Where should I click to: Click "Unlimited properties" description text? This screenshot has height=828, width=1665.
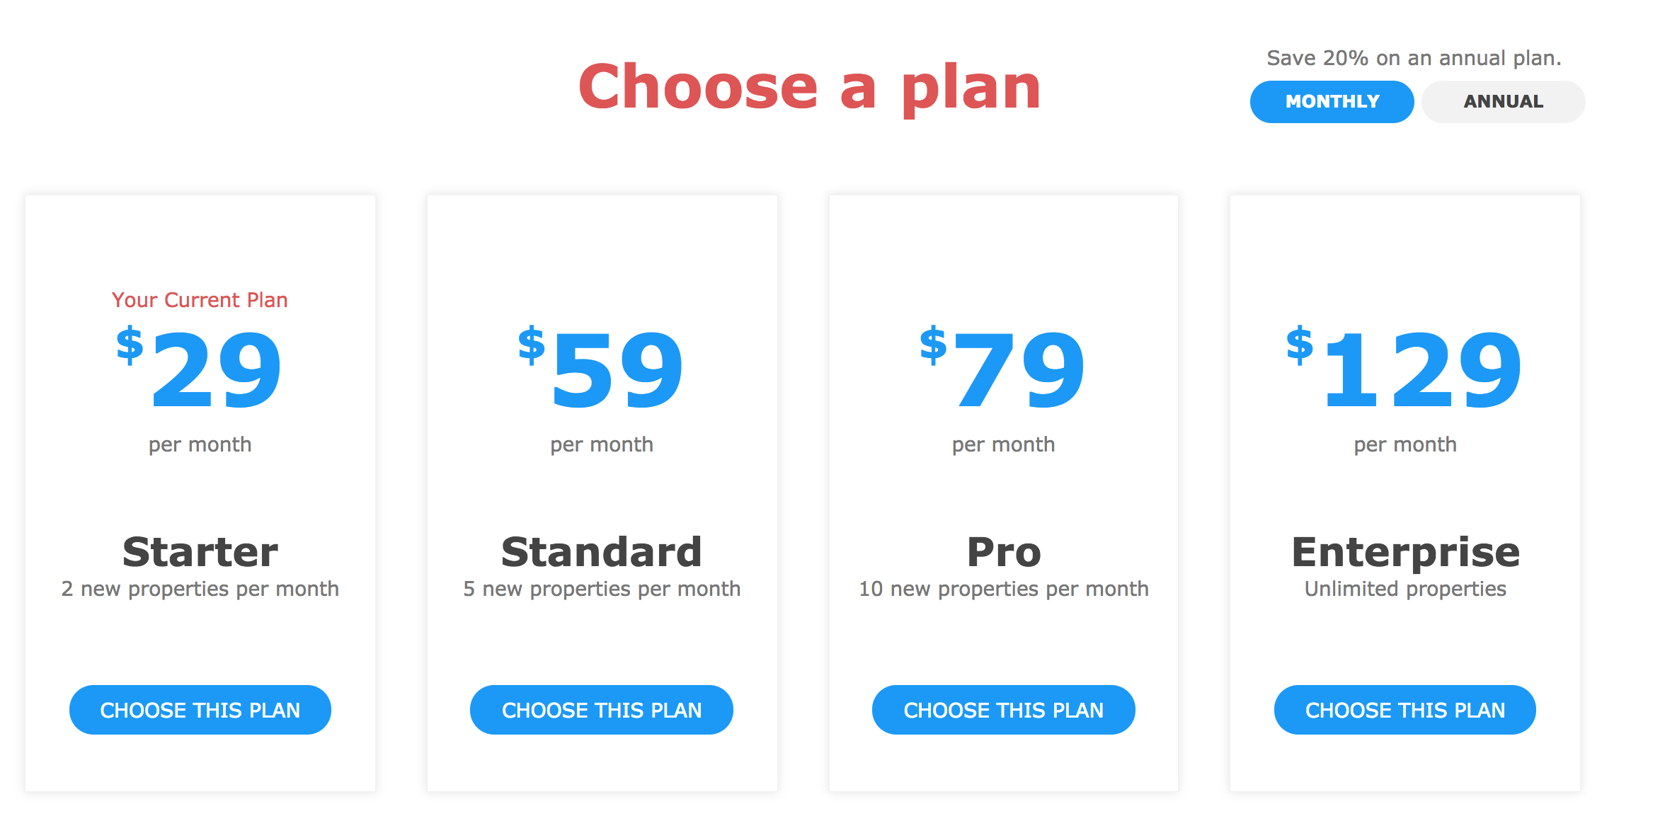click(1405, 589)
